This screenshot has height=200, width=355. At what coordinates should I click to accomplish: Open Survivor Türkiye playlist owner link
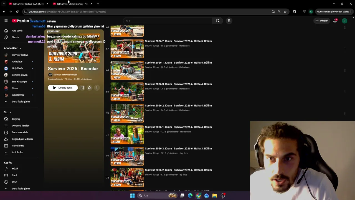[x=65, y=75]
